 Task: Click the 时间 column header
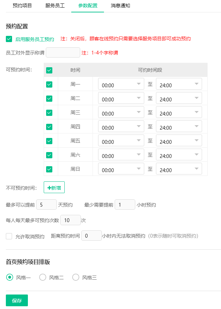pyautogui.click(x=75, y=70)
